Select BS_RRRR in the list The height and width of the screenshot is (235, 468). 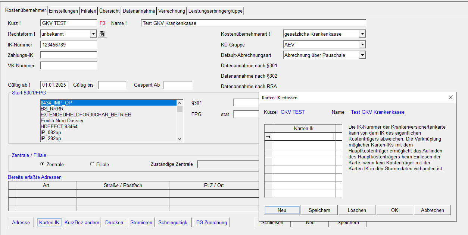[x=108, y=109]
